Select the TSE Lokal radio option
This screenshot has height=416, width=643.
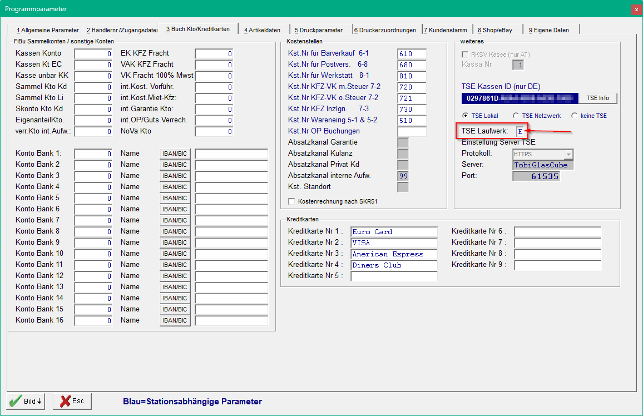[x=465, y=116]
